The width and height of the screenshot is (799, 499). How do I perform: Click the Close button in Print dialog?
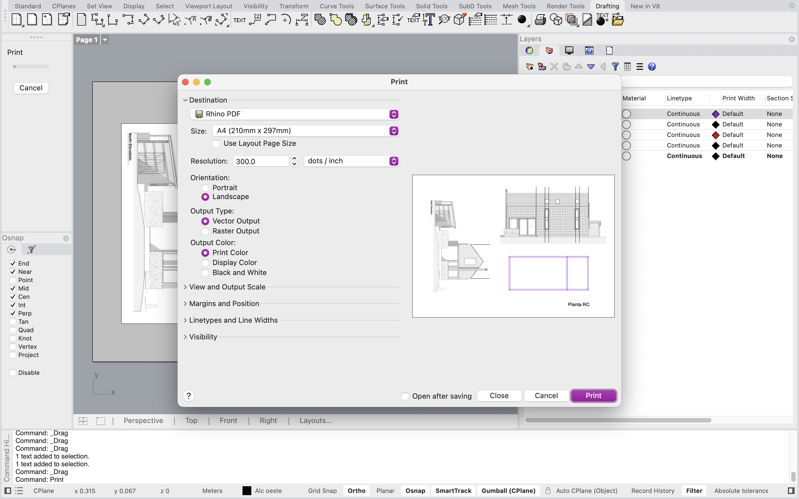point(499,396)
